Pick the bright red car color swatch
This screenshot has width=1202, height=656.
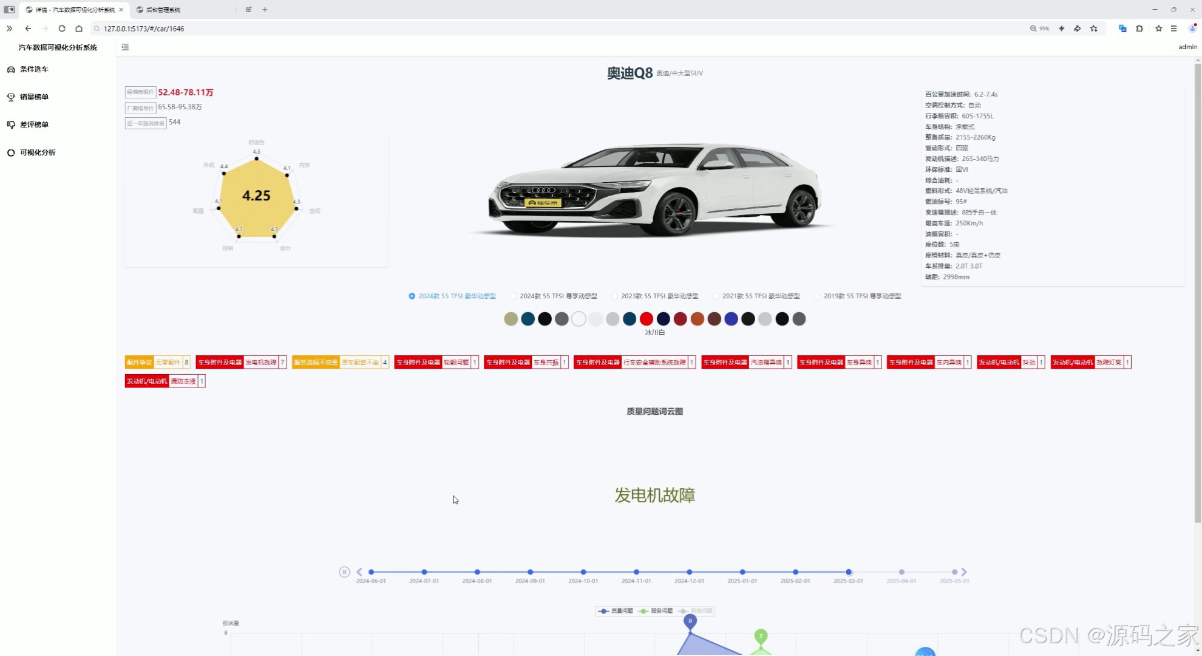(647, 319)
